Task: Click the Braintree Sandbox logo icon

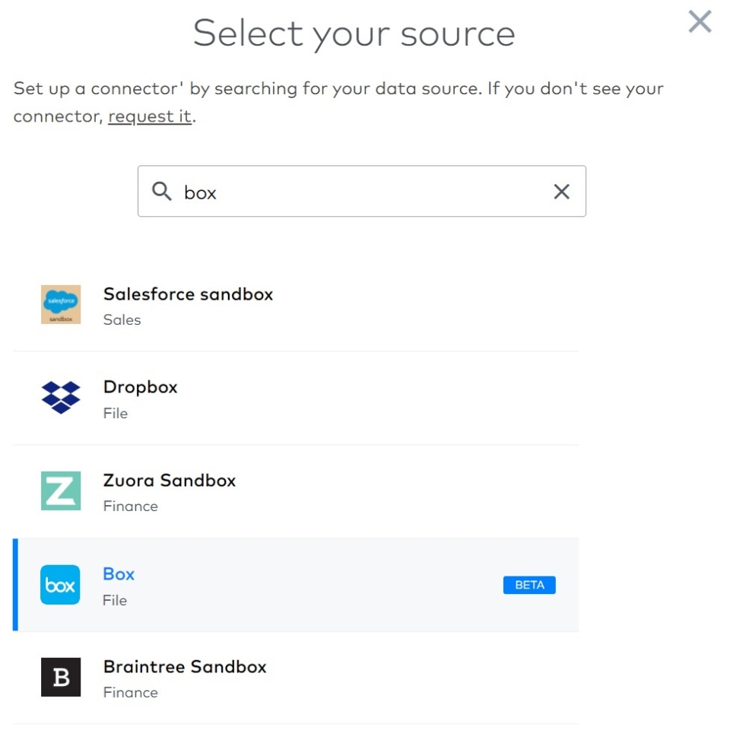Action: [x=61, y=677]
